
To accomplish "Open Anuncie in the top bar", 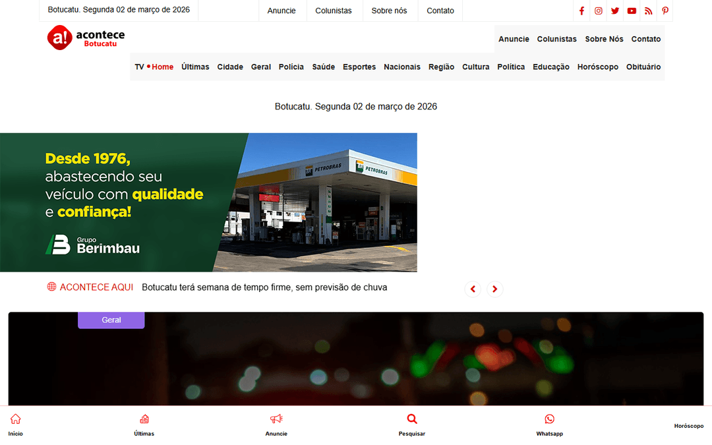I will [x=282, y=11].
